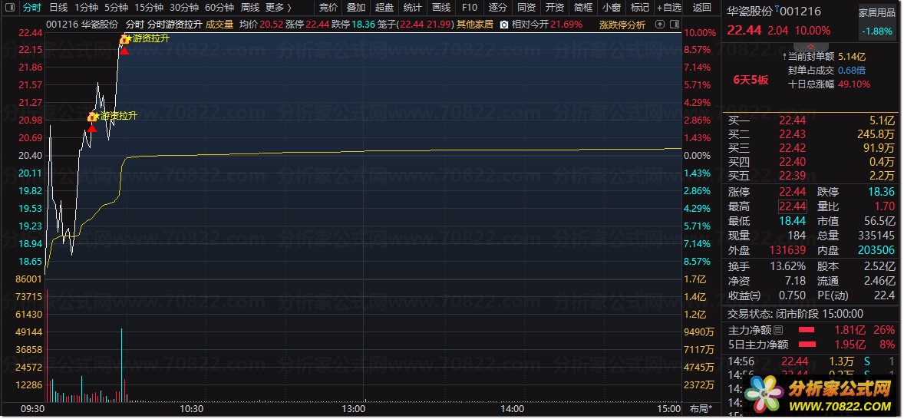Switch to the 日线 chart tab

tap(58, 8)
